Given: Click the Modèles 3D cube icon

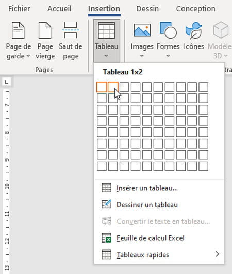Looking at the screenshot, I should 221,30.
